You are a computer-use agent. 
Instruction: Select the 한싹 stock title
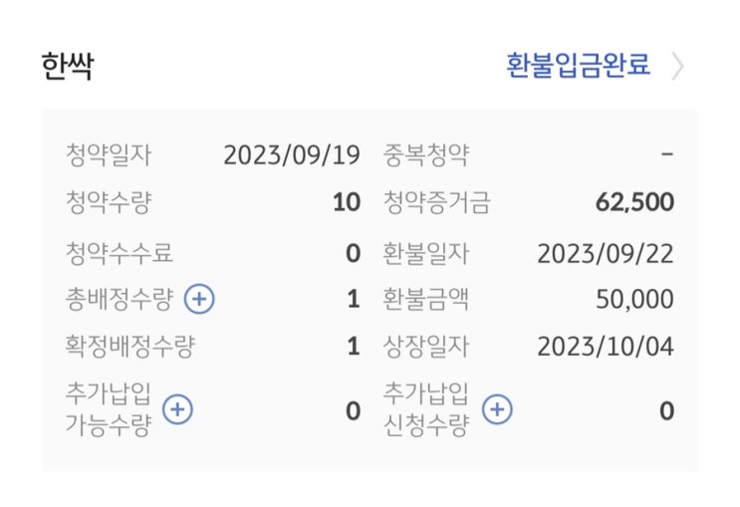(x=68, y=66)
